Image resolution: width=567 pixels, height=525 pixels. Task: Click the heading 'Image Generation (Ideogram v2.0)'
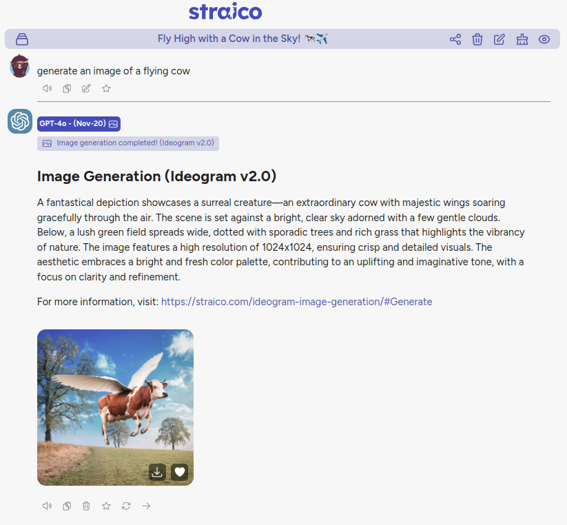coord(156,176)
